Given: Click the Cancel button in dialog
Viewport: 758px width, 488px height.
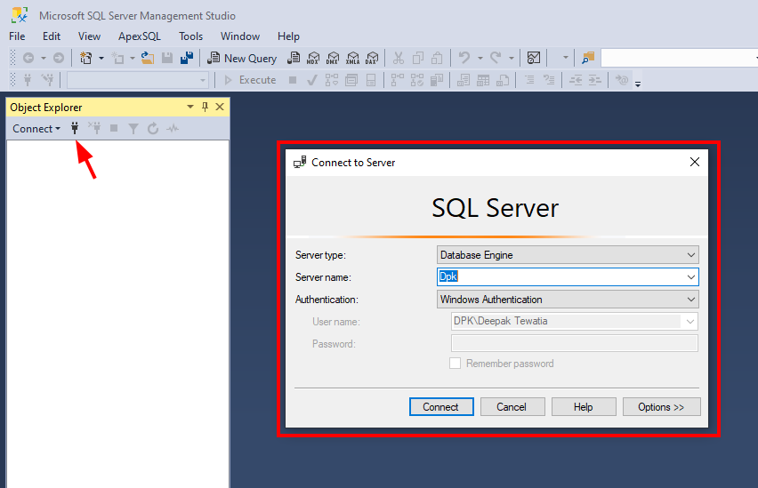Looking at the screenshot, I should (512, 407).
